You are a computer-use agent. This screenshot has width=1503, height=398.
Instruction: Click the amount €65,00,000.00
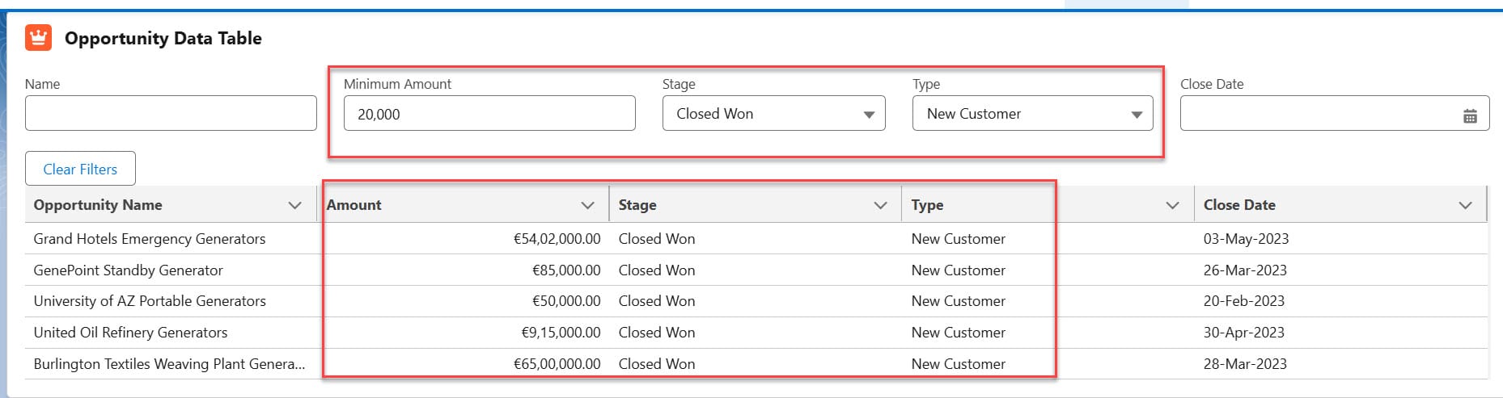point(557,364)
